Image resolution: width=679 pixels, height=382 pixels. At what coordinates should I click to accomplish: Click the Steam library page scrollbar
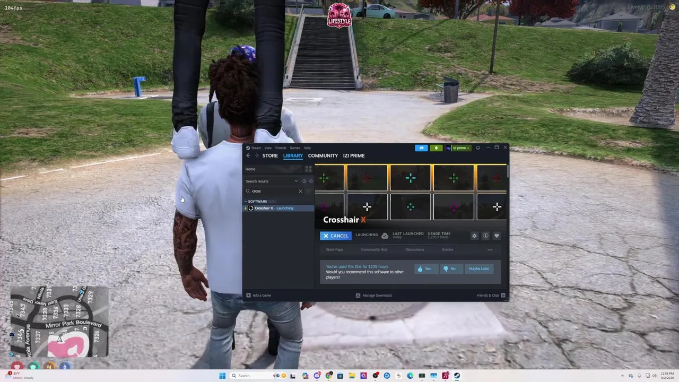[508, 171]
